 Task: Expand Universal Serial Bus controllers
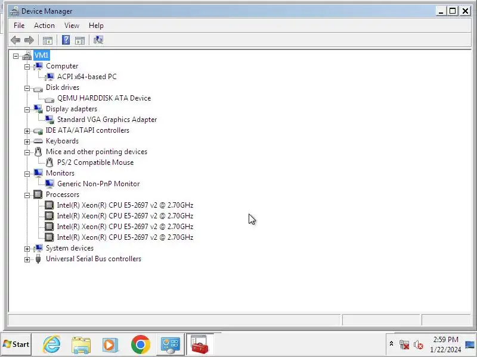coord(27,259)
